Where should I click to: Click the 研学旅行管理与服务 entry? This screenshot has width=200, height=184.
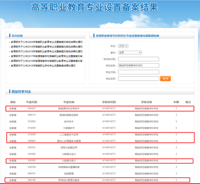pos(69,180)
